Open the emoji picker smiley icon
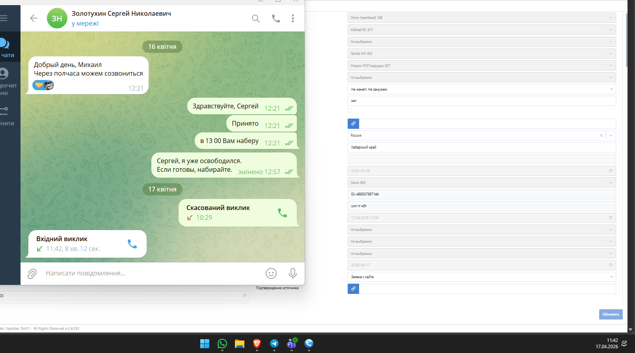 271,273
